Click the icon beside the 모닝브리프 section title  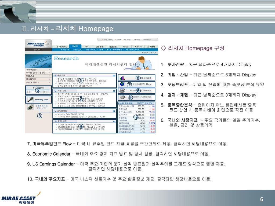56,111
